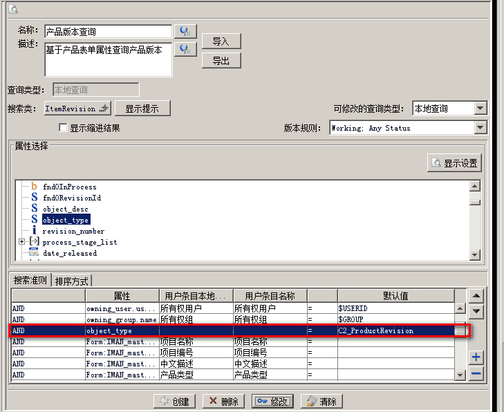This screenshot has height=412, width=504.
Task: Select date_released attribute in tree
Action: coord(70,253)
